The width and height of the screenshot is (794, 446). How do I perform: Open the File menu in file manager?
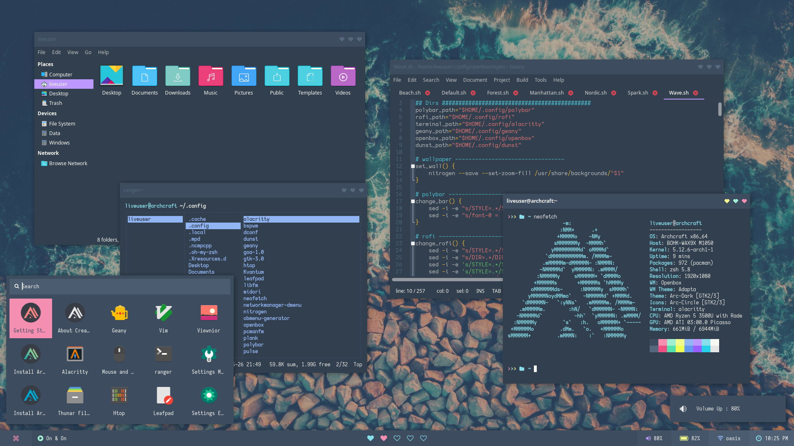click(41, 52)
